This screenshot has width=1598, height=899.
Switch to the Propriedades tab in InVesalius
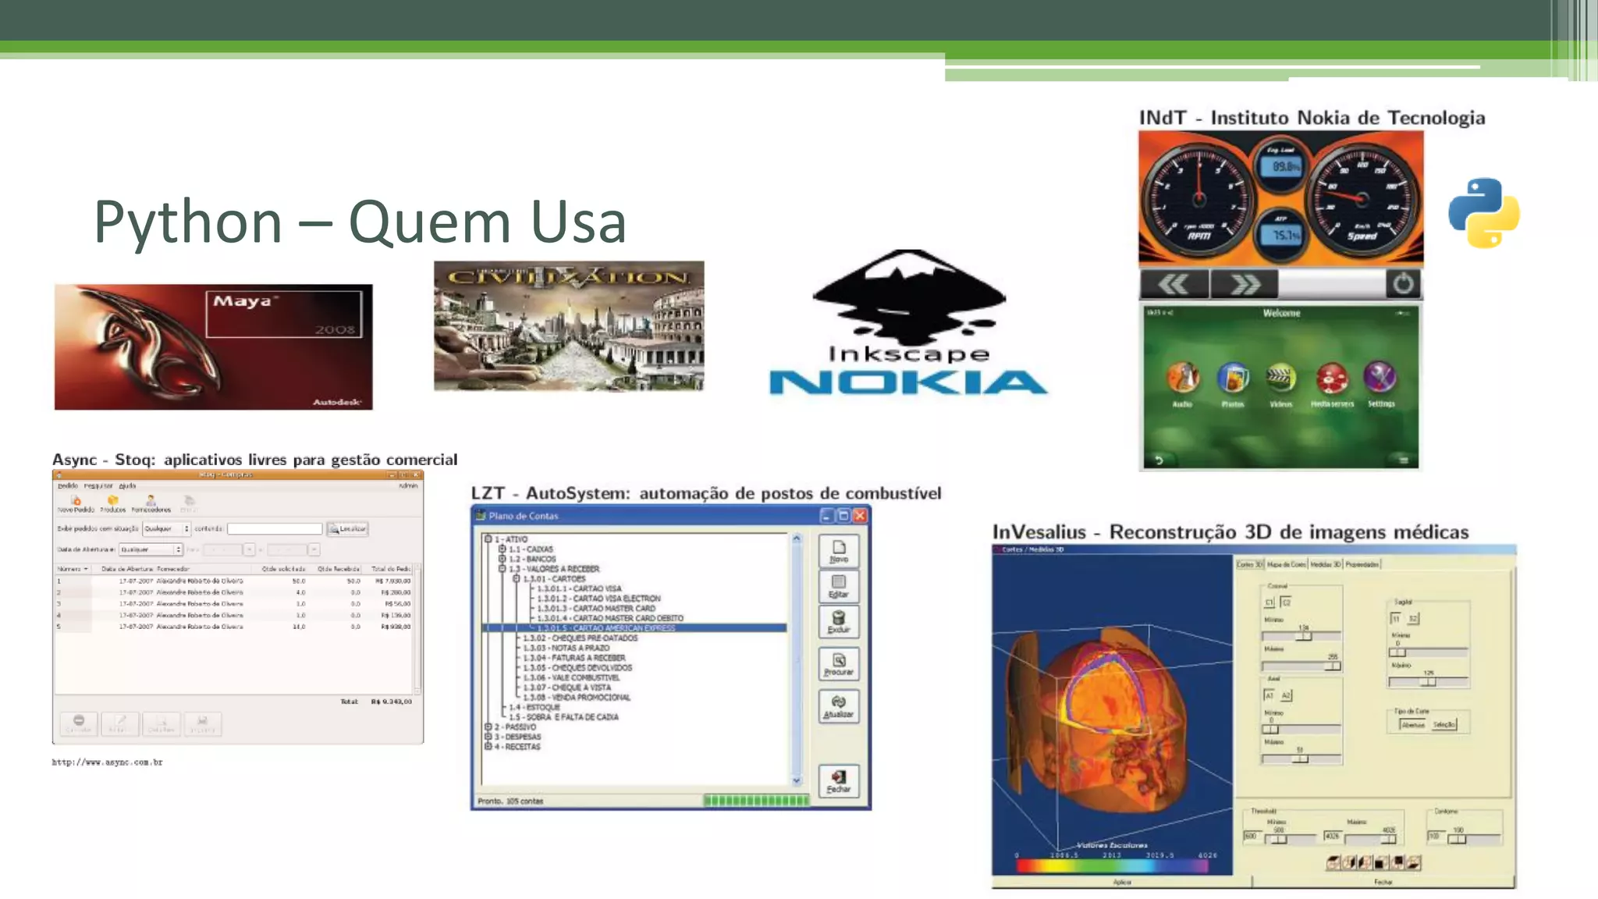click(1362, 564)
